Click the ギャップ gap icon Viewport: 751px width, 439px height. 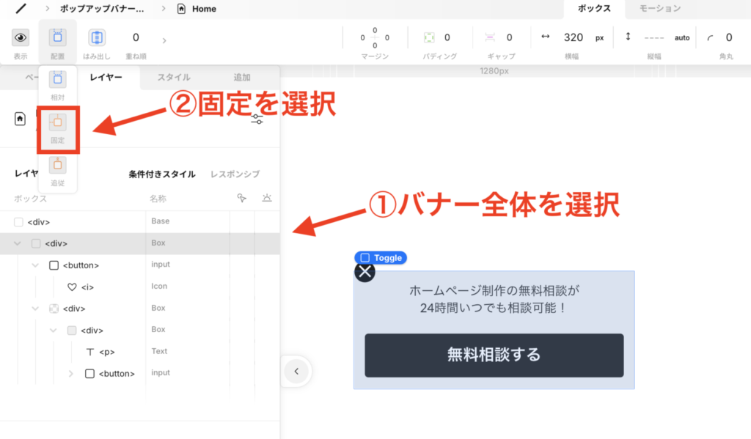click(x=489, y=37)
